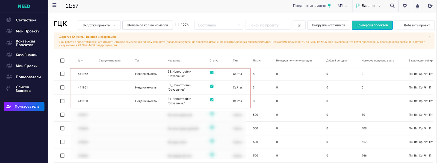437x163 pixels.
Task: Click the lightbulb icon next to Предложить идею
Action: point(329,5)
